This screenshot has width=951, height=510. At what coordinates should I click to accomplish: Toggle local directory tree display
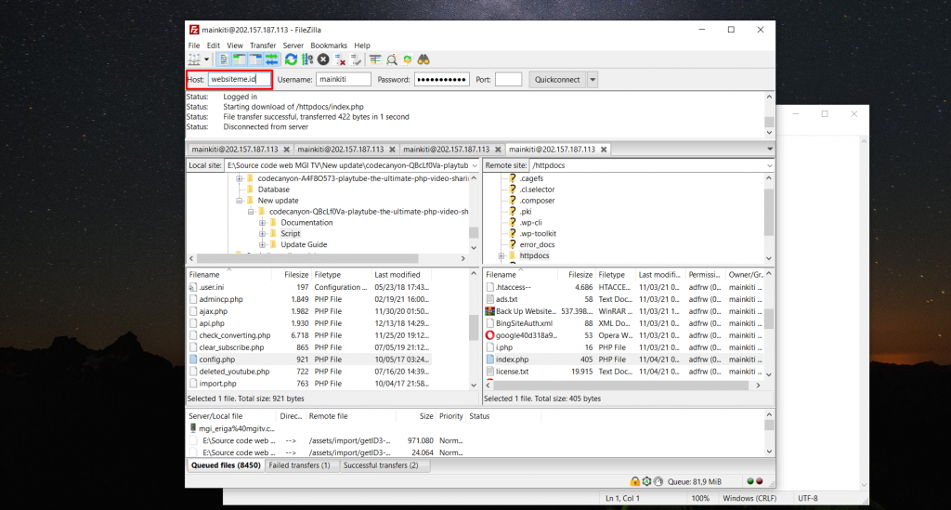[x=240, y=59]
